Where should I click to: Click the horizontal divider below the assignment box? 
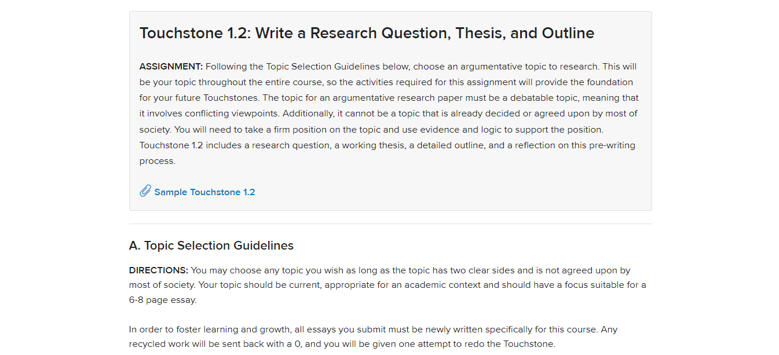click(x=390, y=224)
